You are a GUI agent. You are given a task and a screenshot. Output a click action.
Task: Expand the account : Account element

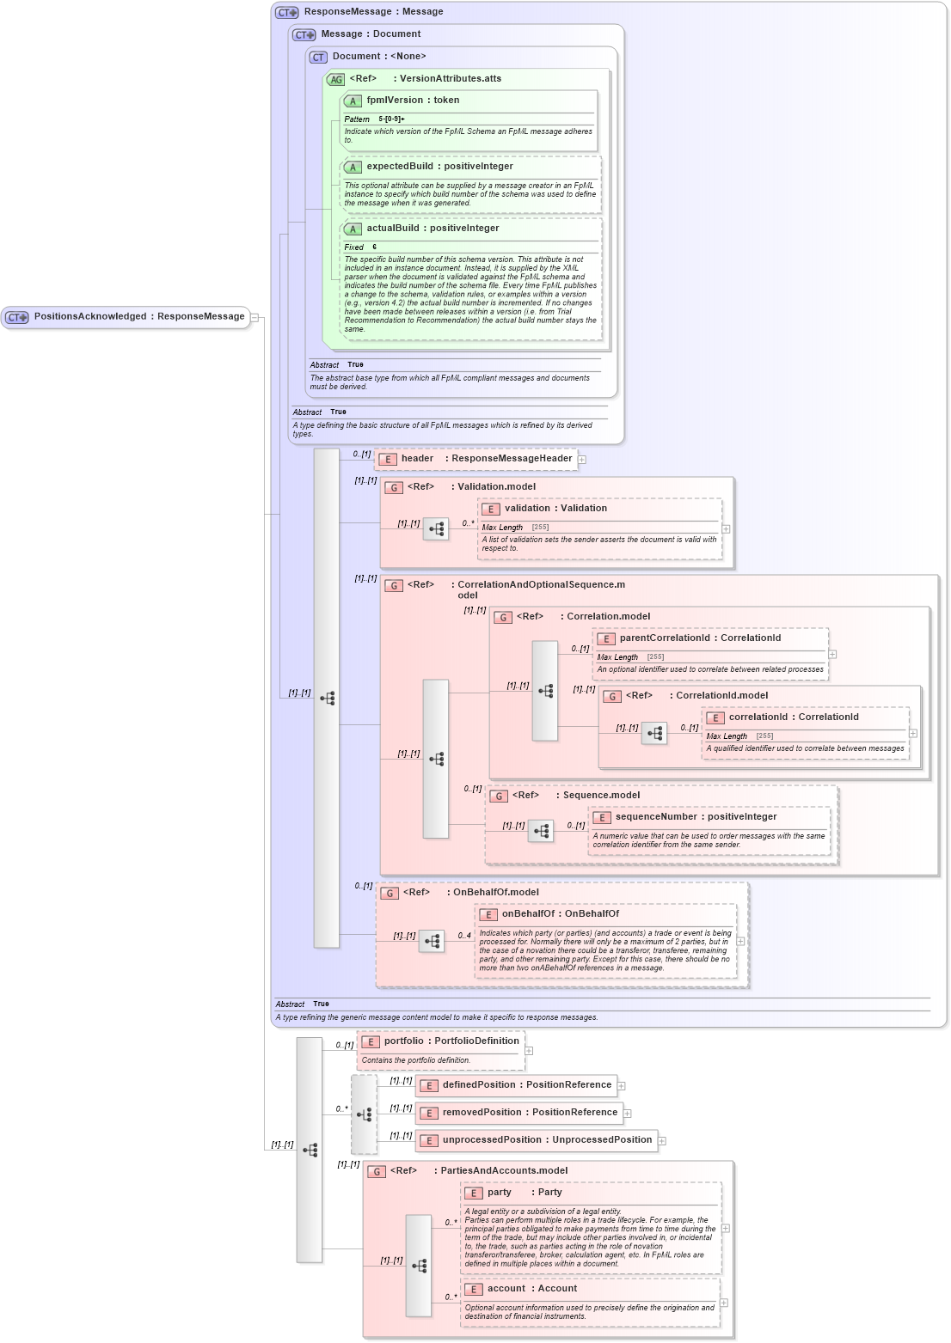click(724, 1303)
